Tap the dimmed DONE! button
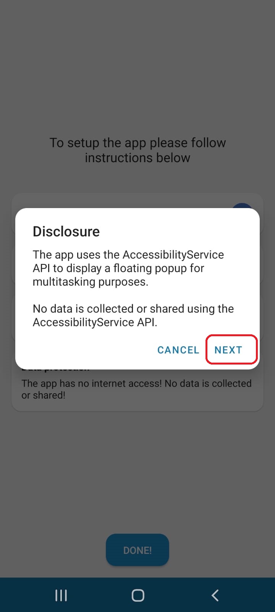This screenshot has height=612, width=275. (x=137, y=550)
